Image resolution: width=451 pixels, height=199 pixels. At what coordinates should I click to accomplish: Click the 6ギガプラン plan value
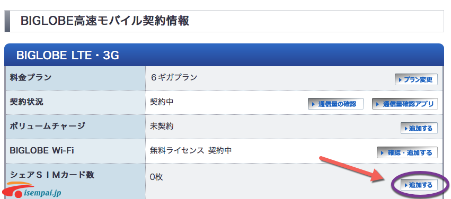pyautogui.click(x=174, y=77)
